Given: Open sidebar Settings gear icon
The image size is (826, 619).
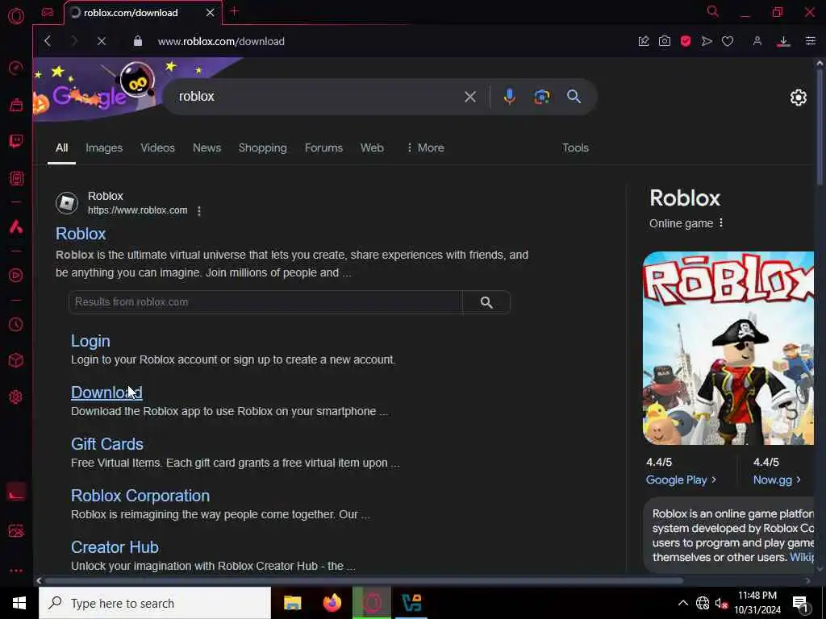Looking at the screenshot, I should click(16, 397).
